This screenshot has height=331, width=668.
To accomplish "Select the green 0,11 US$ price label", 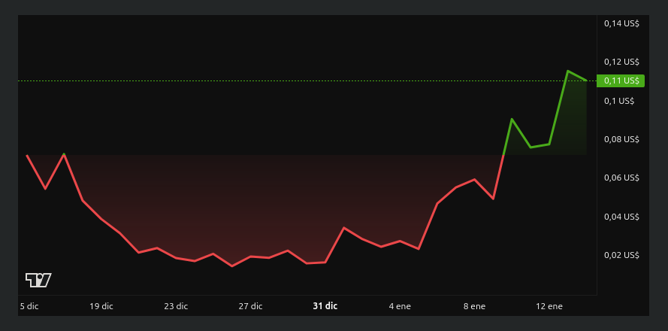I will (x=621, y=80).
